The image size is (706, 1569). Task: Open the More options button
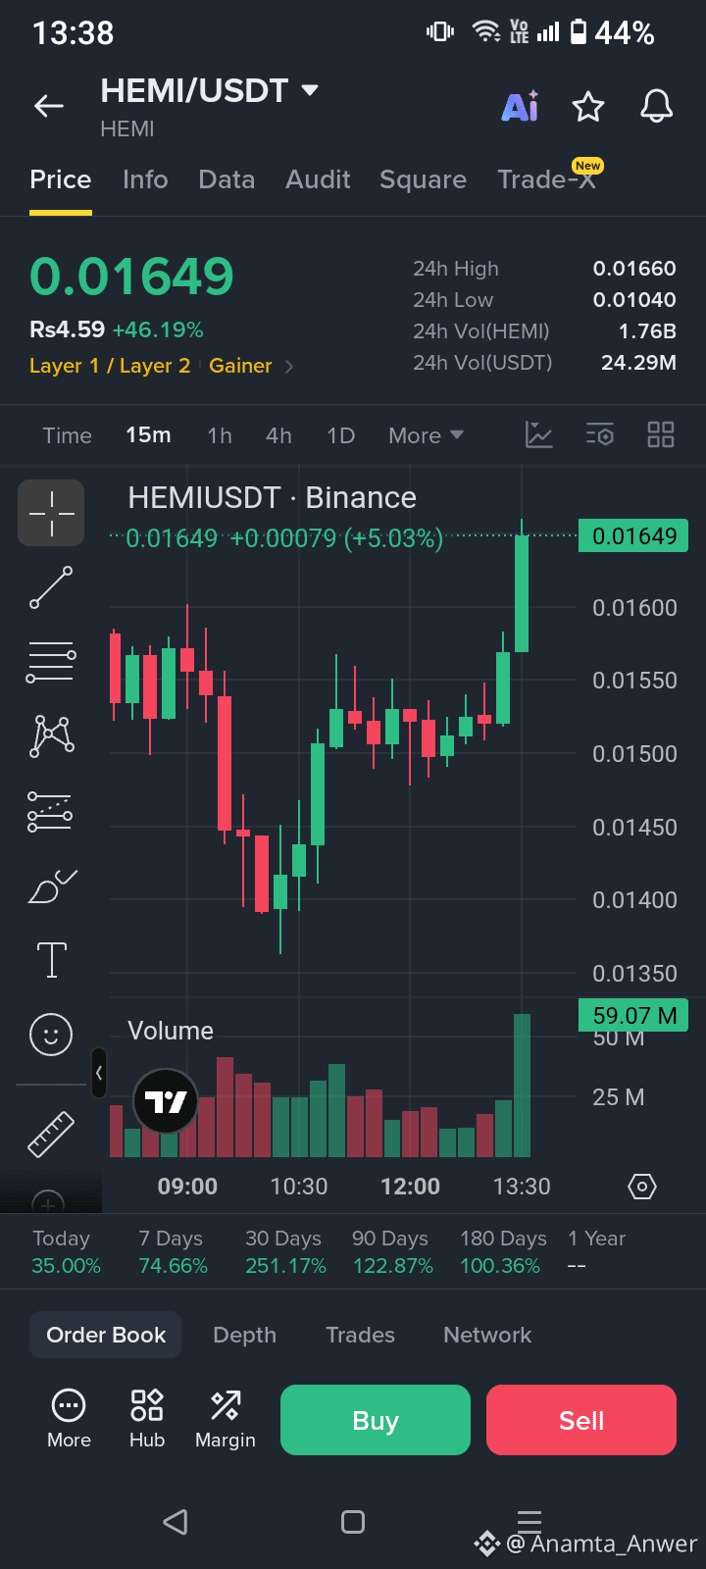click(69, 1418)
